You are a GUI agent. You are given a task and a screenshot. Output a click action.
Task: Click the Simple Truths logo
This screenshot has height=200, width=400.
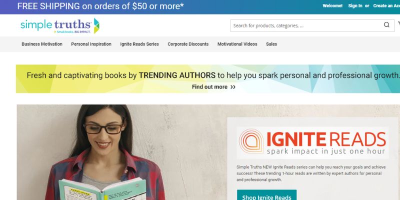click(x=59, y=26)
